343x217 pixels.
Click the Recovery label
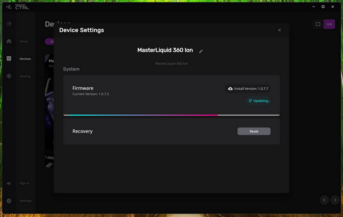pos(83,131)
